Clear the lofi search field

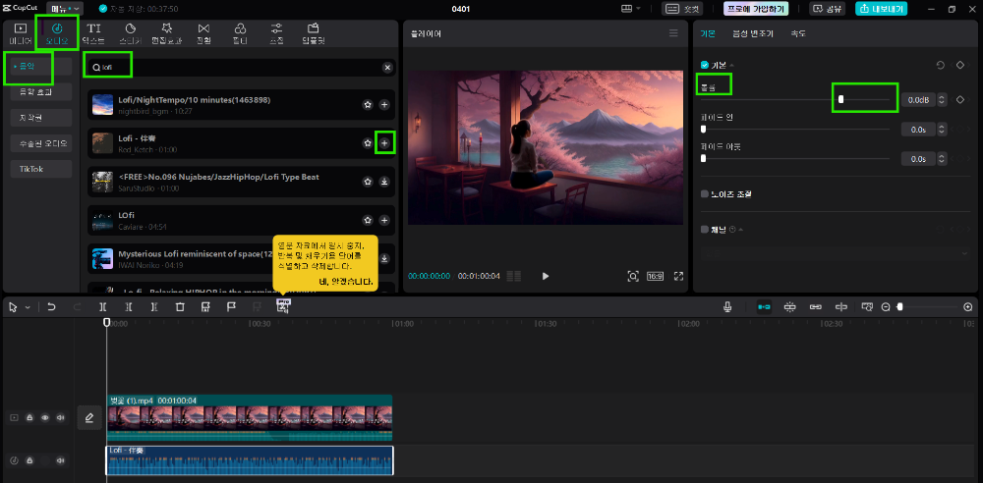387,68
